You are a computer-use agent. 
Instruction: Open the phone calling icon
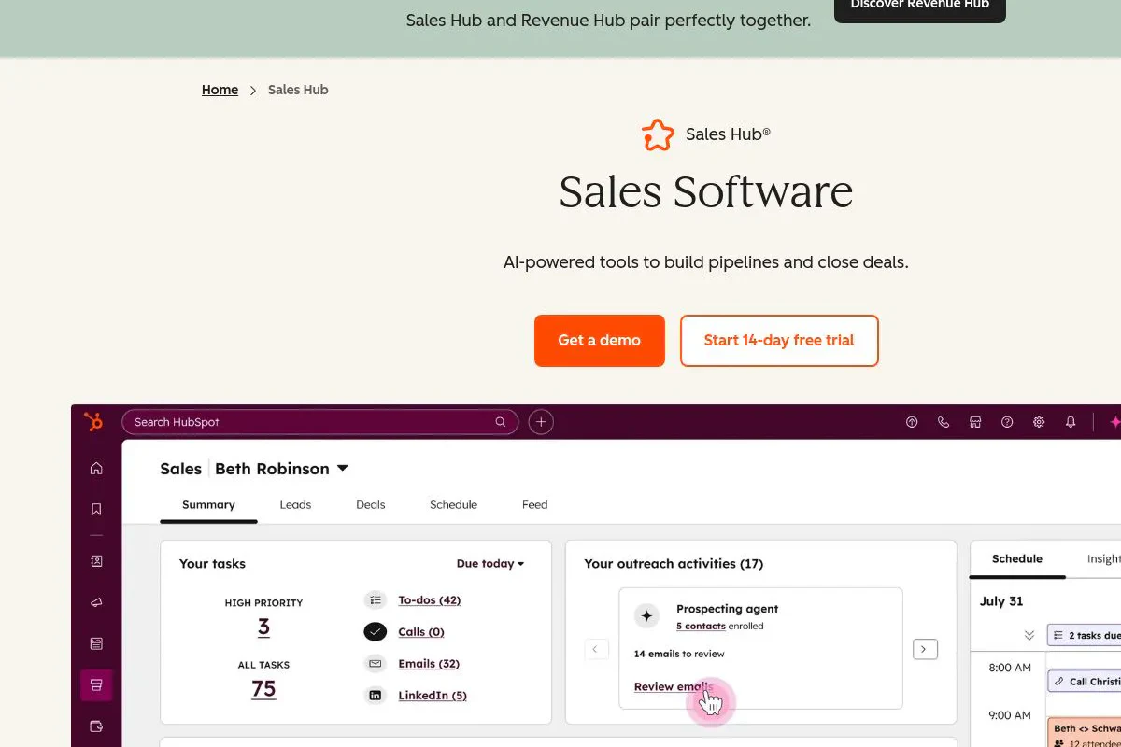944,422
